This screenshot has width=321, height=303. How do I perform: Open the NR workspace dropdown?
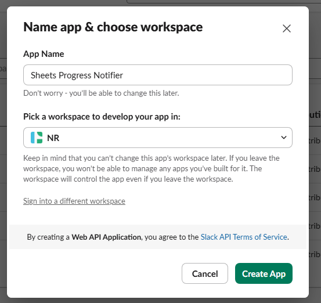tap(158, 138)
